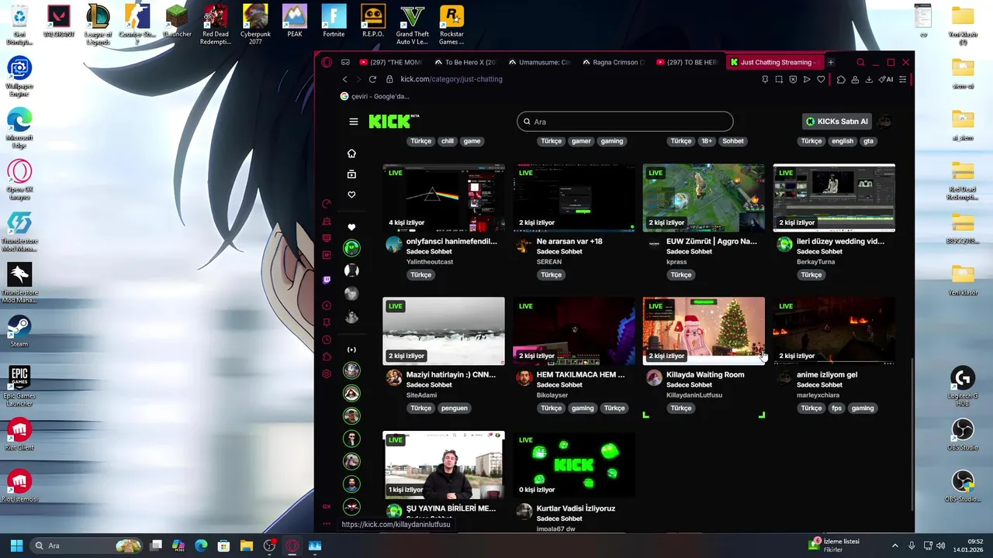Open 'Kurtlar Vadisi İzliyoruz' stream thumbnail
The image size is (993, 558).
tap(574, 464)
